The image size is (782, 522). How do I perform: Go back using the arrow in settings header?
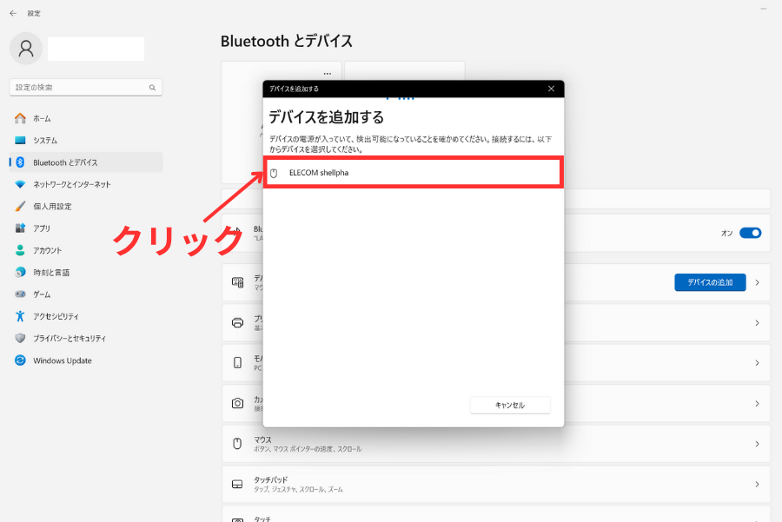click(x=13, y=13)
